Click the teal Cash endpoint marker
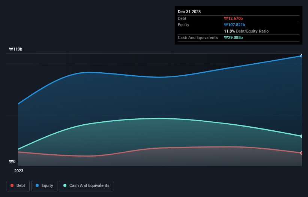This screenshot has width=308, height=197. [x=302, y=136]
